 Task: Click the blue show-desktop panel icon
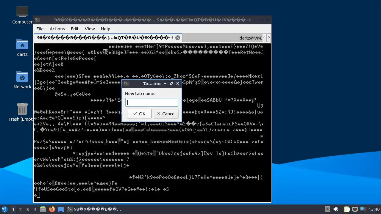pos(61,209)
